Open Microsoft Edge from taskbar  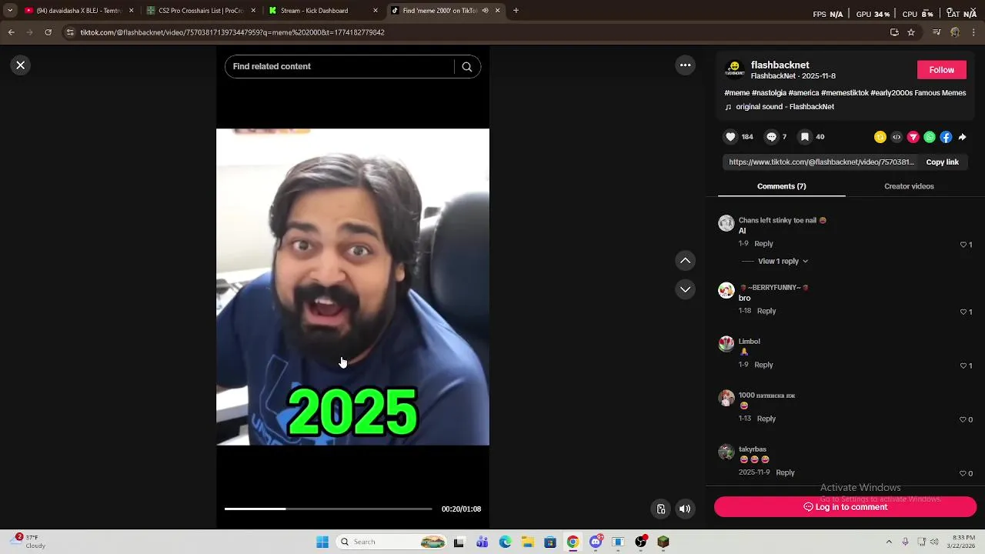pos(505,542)
